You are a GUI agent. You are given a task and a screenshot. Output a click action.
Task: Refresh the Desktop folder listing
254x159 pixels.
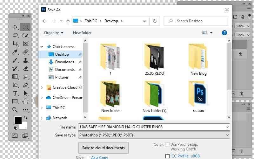pyautogui.click(x=155, y=21)
